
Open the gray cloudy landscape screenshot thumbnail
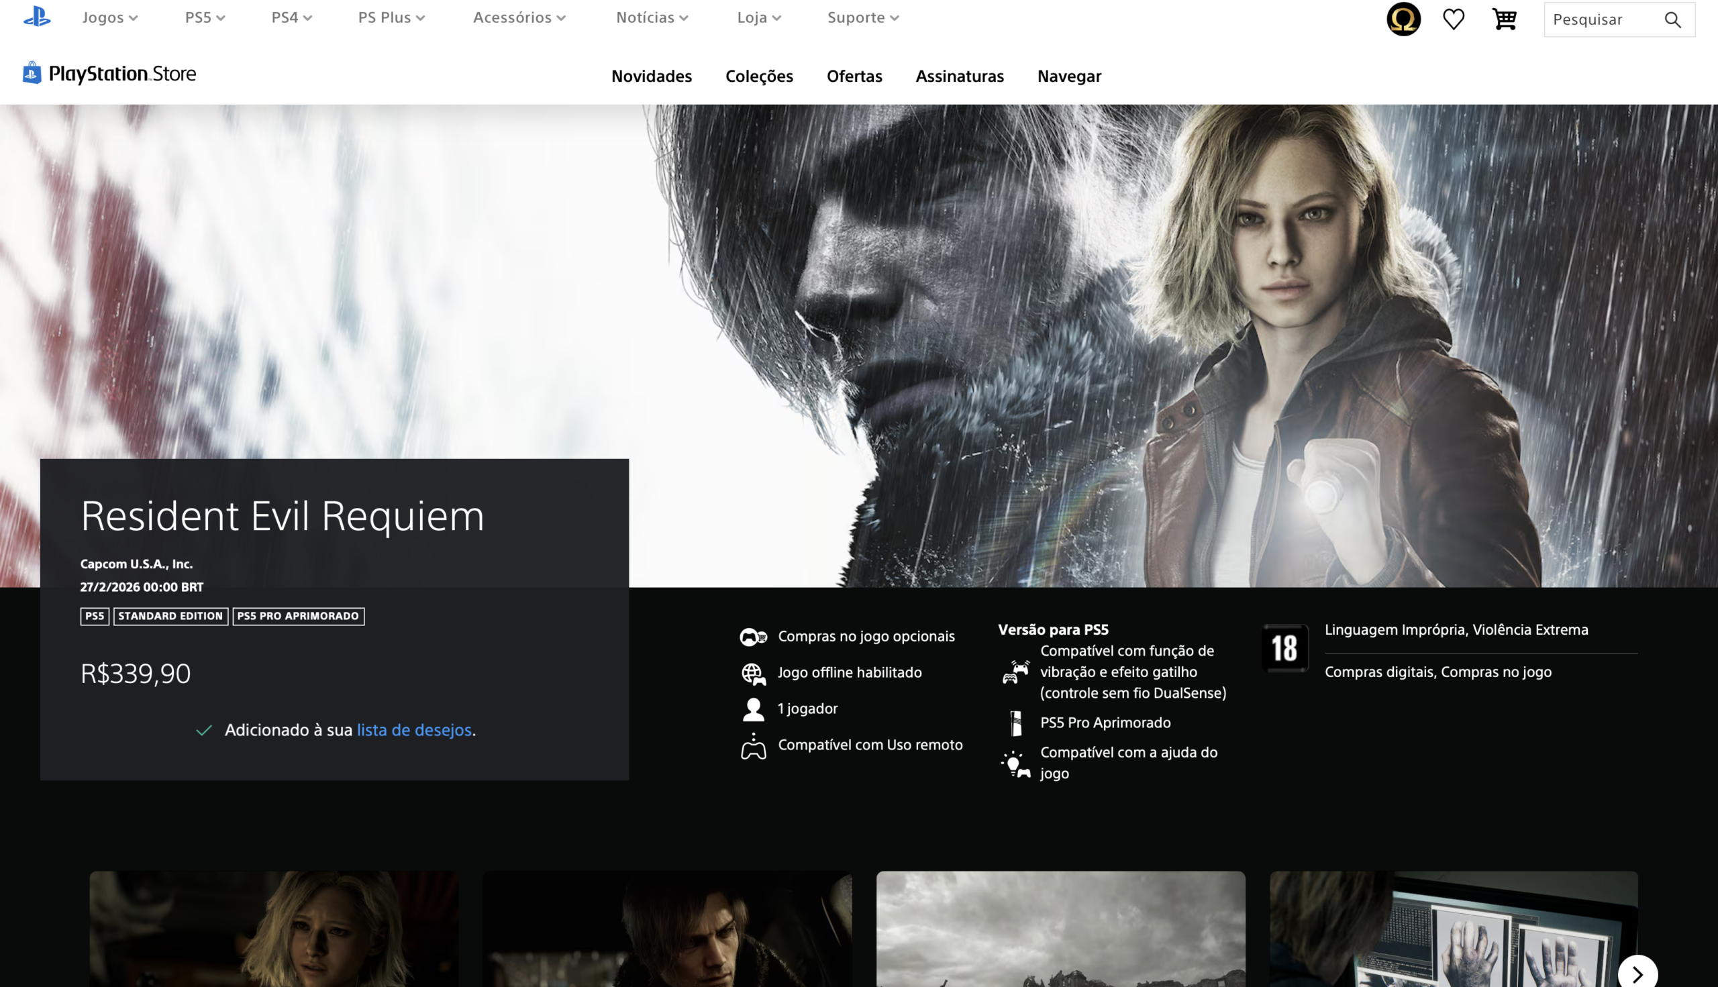(1060, 929)
